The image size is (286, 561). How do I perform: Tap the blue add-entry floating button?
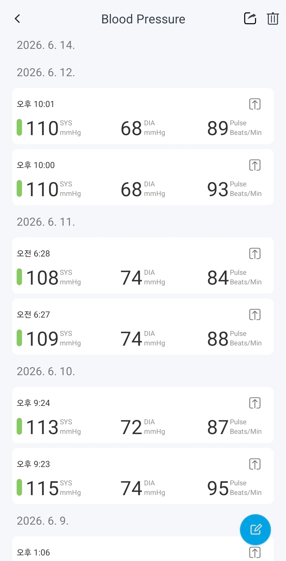pyautogui.click(x=255, y=530)
